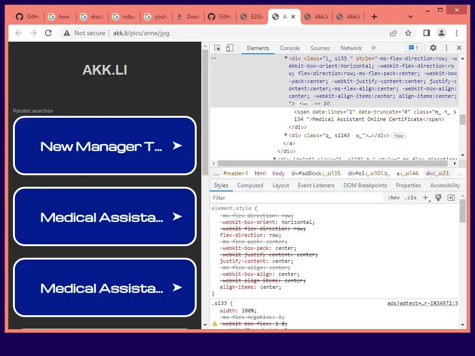
Task: Click the New Manager T... search button
Action: click(105, 146)
